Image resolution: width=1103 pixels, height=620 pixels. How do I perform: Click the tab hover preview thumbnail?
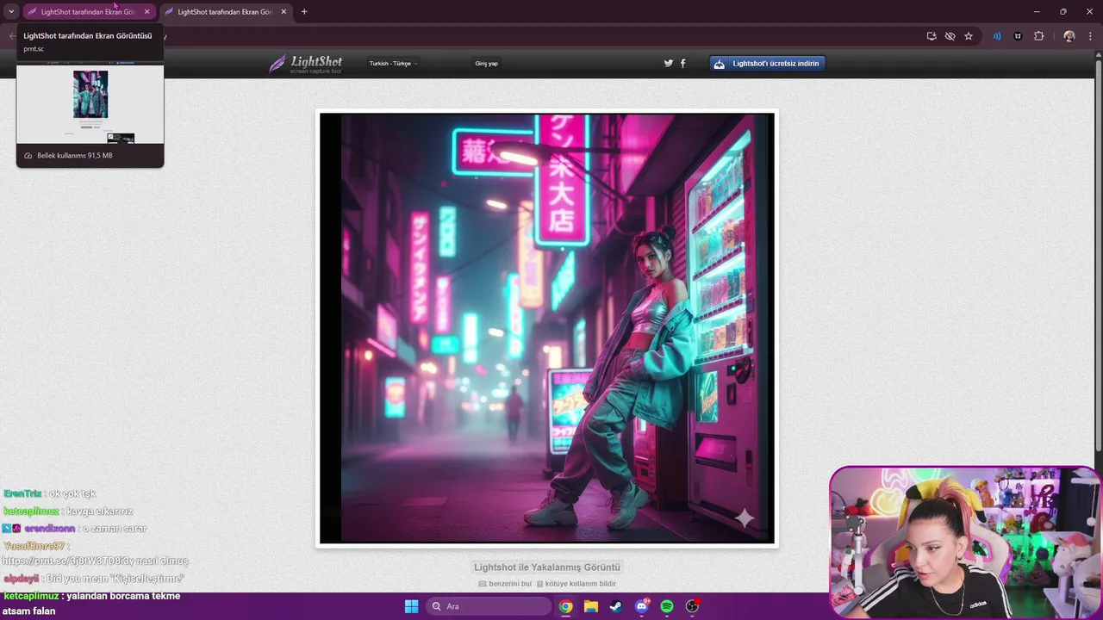click(90, 103)
